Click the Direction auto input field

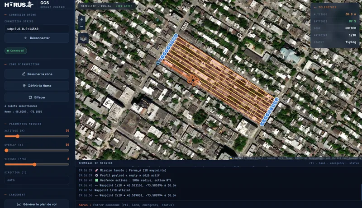[x=37, y=180]
